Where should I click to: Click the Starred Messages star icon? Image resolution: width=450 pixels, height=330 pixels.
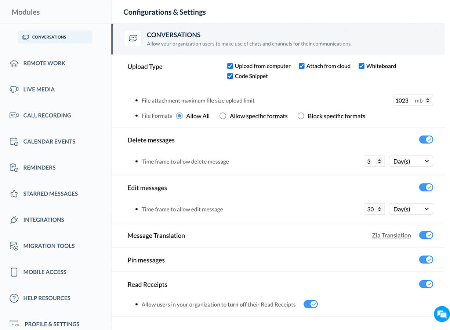coord(14,194)
